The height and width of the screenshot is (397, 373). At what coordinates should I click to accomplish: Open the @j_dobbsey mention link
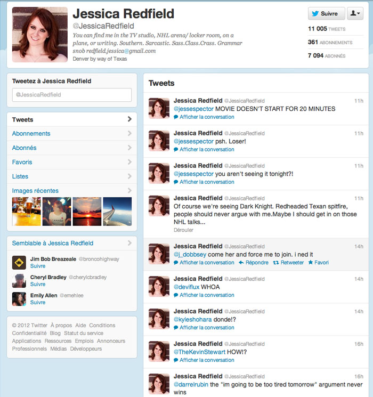(x=190, y=255)
